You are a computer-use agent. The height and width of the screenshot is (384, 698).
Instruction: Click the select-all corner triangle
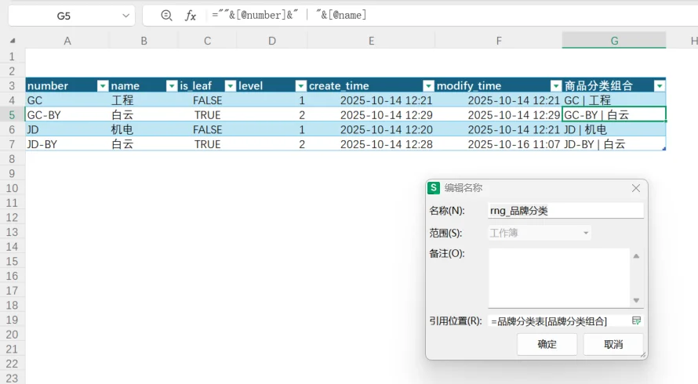pos(13,41)
